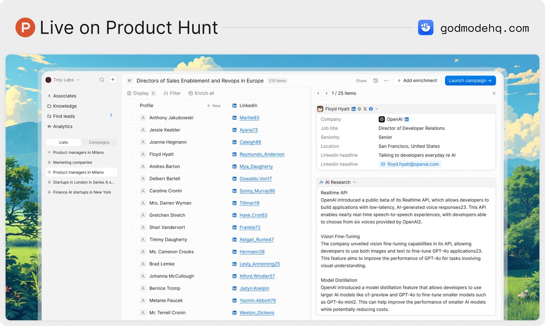Click OpenAI company LinkedIn icon
545x326 pixels.
[x=406, y=119]
